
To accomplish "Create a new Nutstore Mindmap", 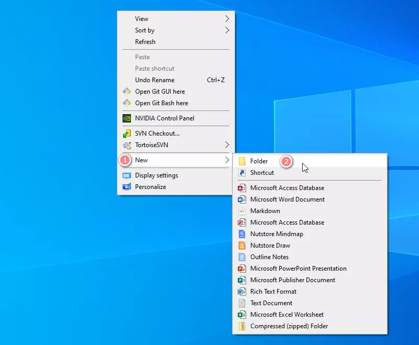I will 310,234.
